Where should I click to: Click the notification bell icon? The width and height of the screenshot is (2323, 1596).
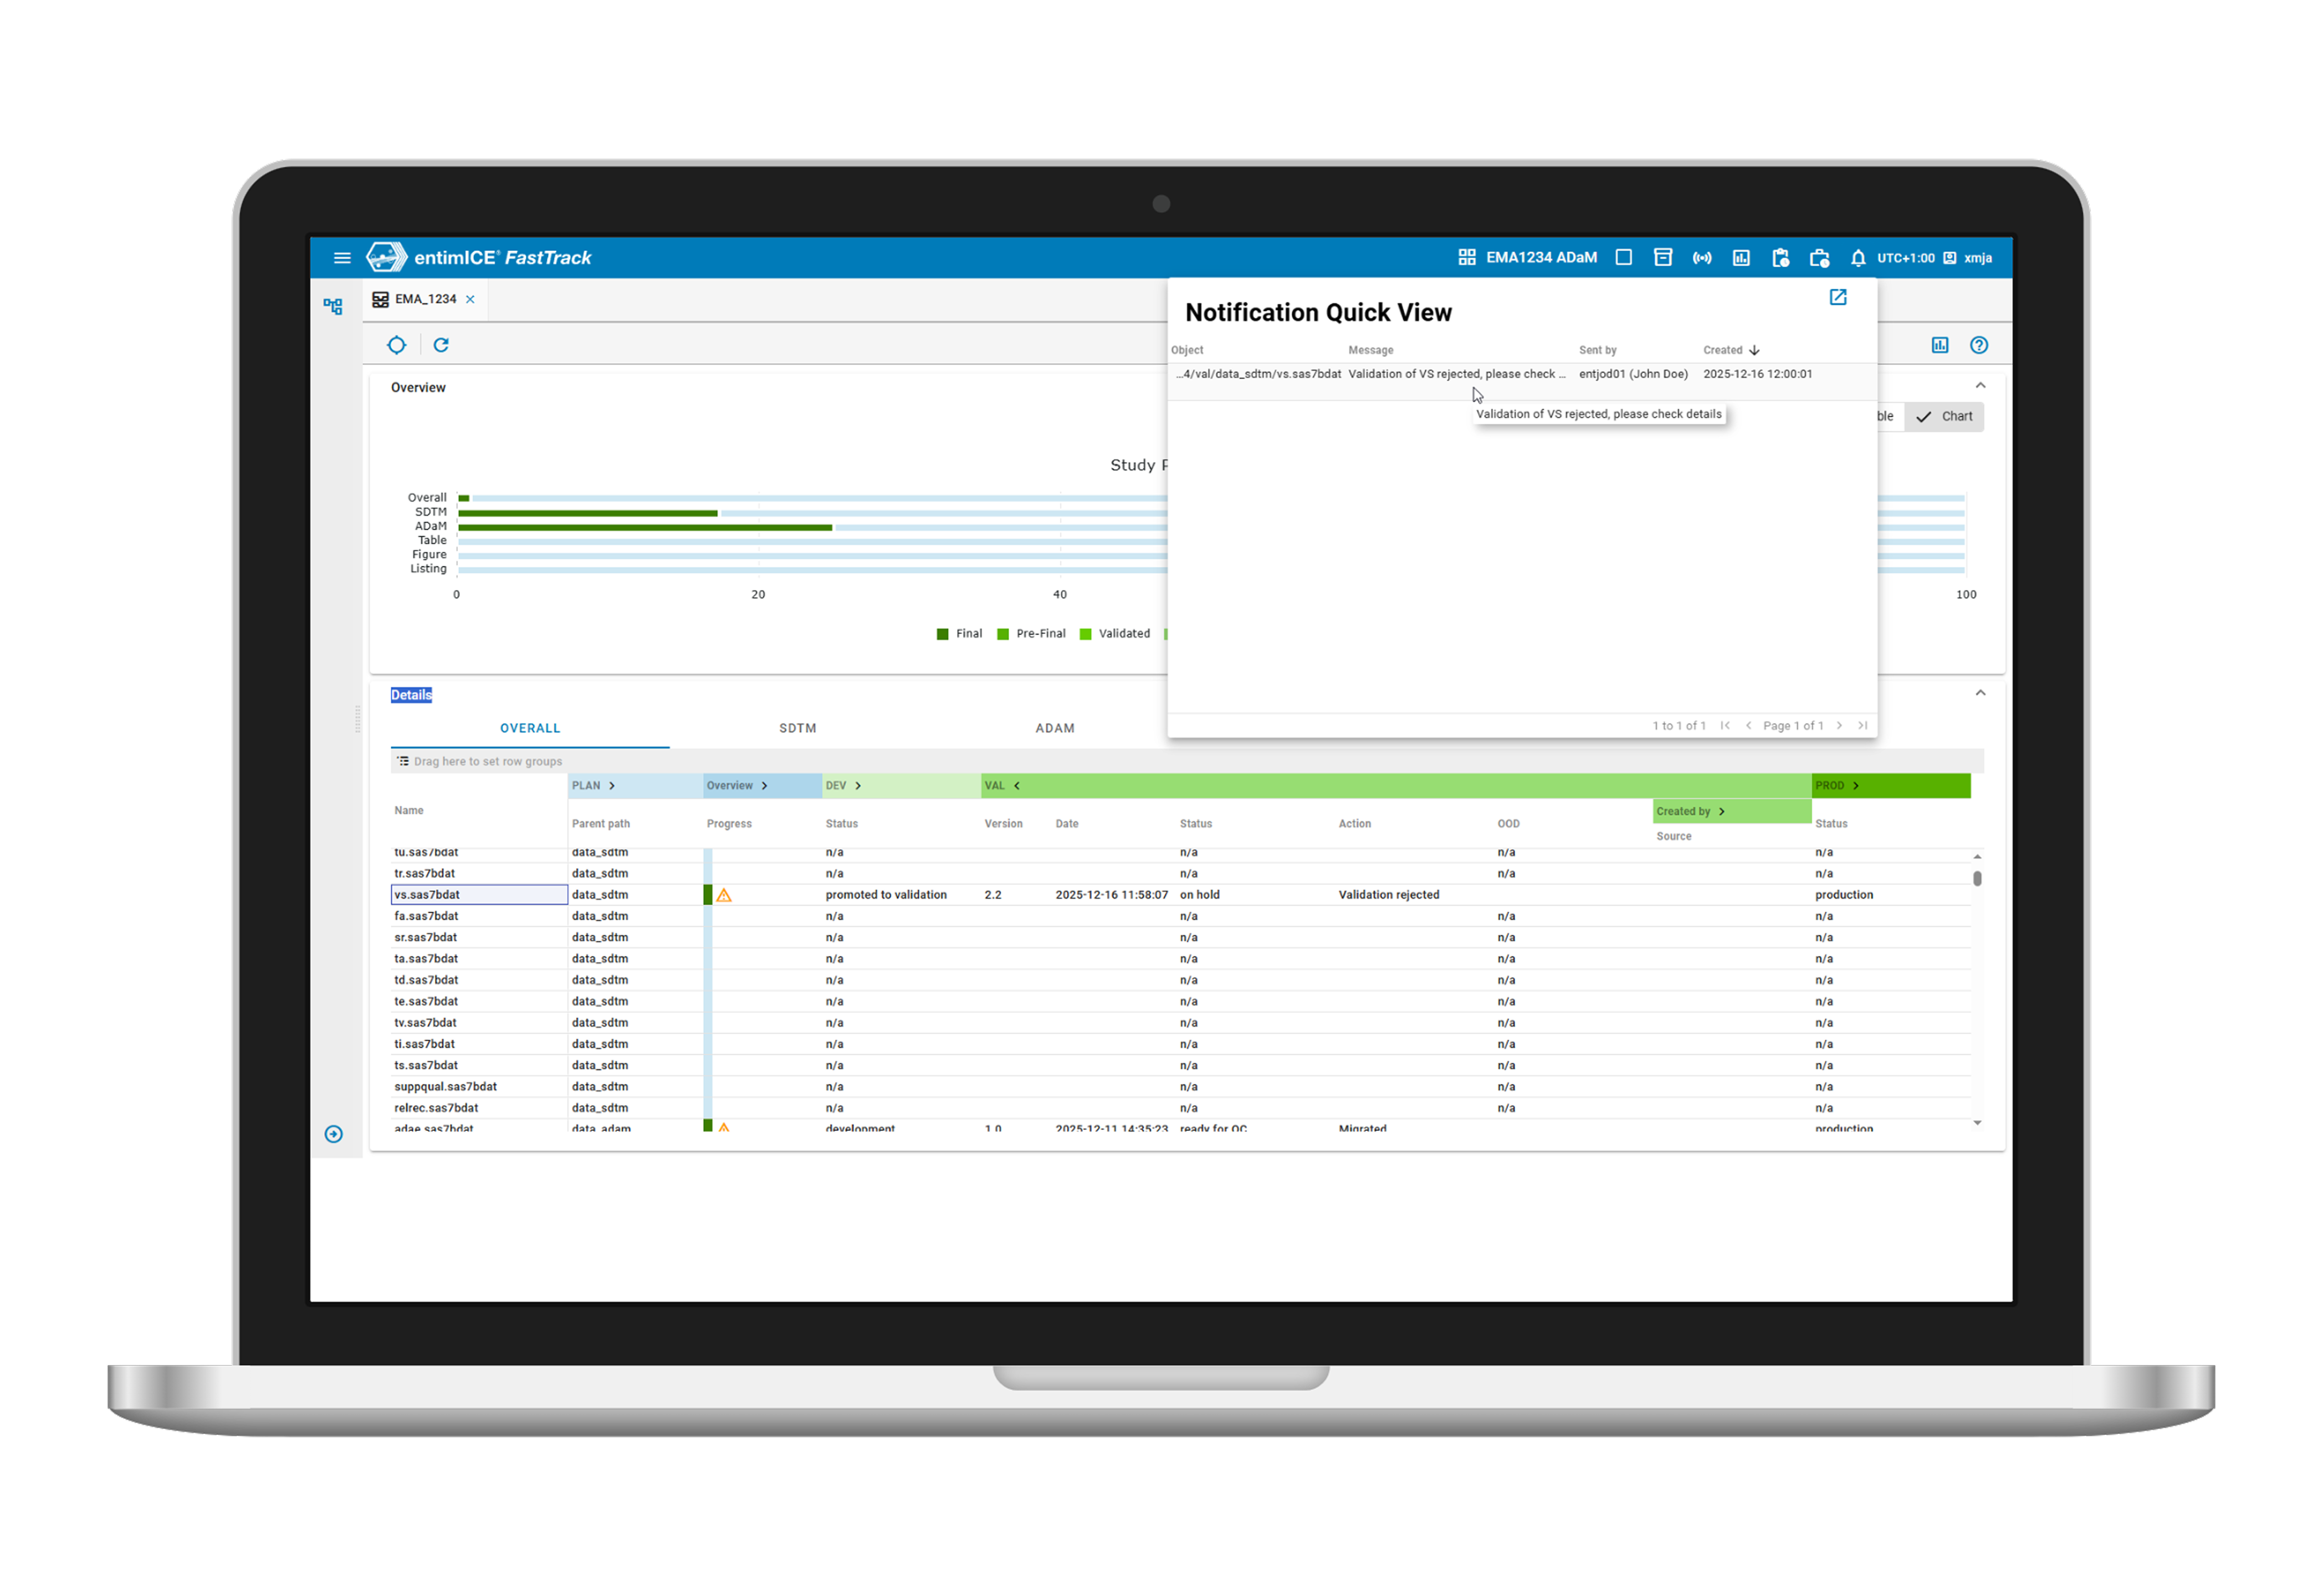[1857, 258]
